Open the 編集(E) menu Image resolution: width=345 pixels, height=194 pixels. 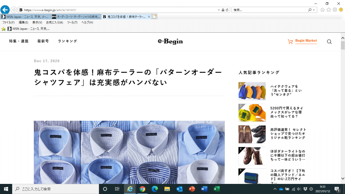coord(23,23)
